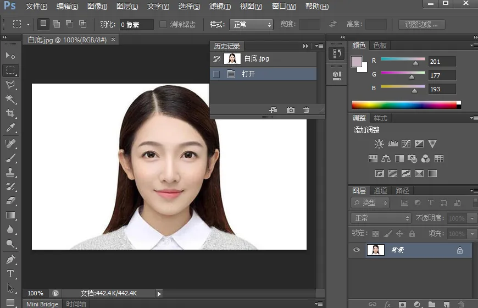
Task: Delete current state in History panel
Action: click(306, 110)
